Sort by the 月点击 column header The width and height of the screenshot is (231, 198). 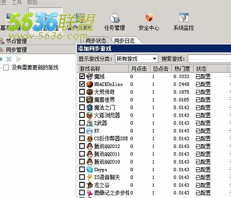[x=140, y=69]
